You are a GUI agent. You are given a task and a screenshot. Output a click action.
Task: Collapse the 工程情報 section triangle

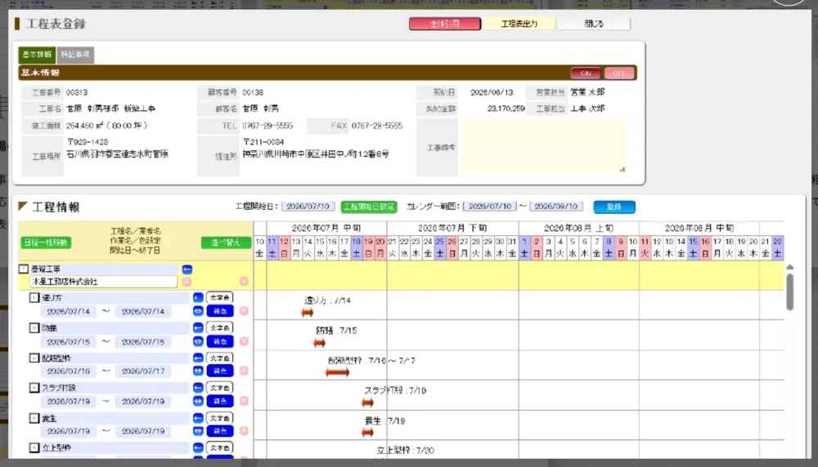pos(22,207)
